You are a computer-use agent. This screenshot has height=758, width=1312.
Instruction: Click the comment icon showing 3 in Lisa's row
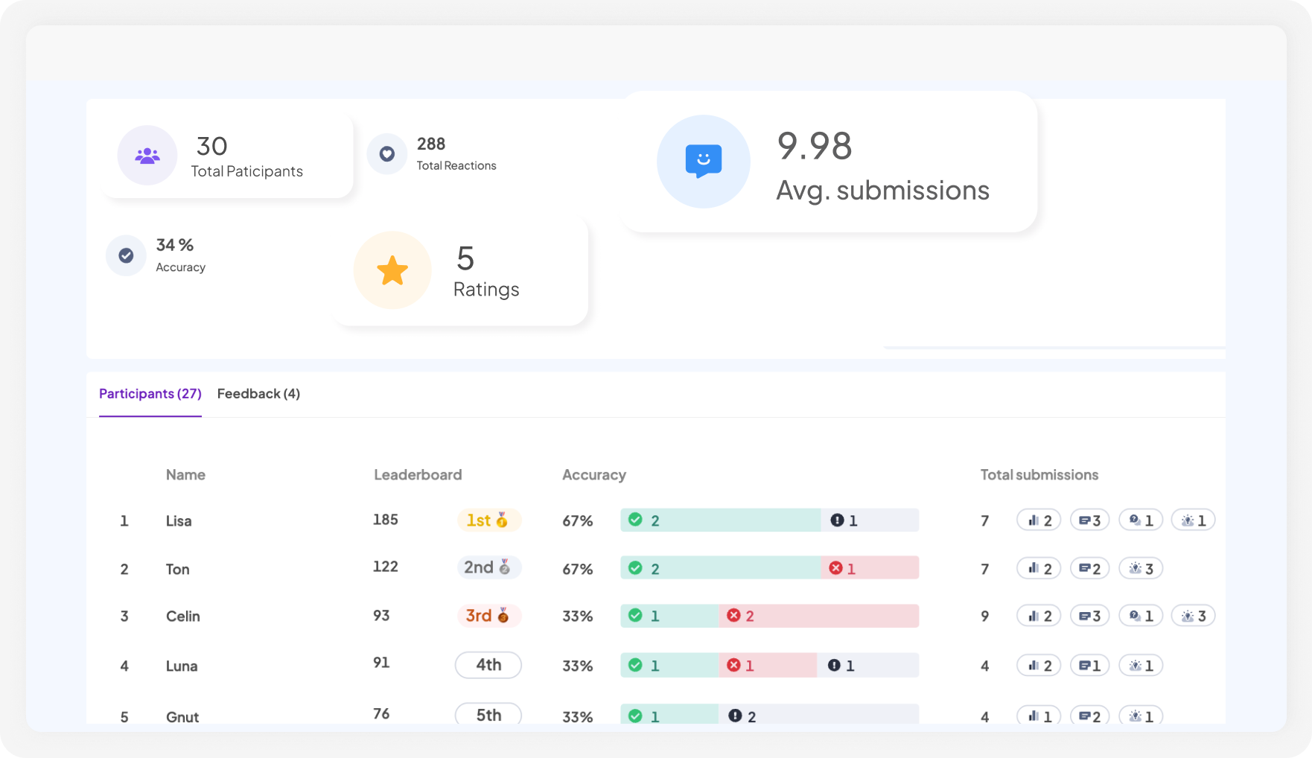pos(1089,520)
